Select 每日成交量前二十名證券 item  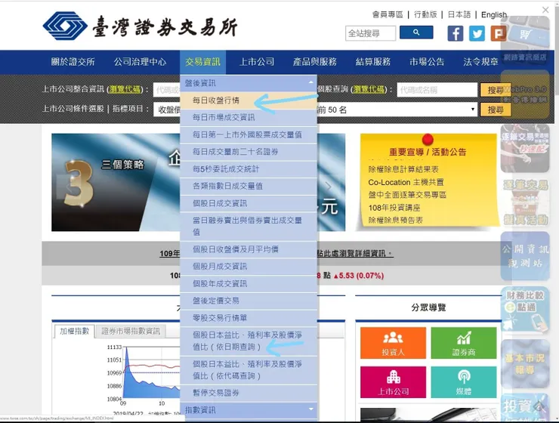click(x=249, y=152)
